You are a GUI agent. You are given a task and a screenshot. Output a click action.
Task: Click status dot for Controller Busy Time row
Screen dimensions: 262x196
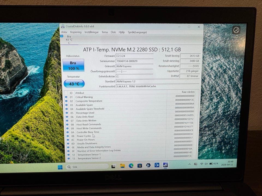coord(68,132)
